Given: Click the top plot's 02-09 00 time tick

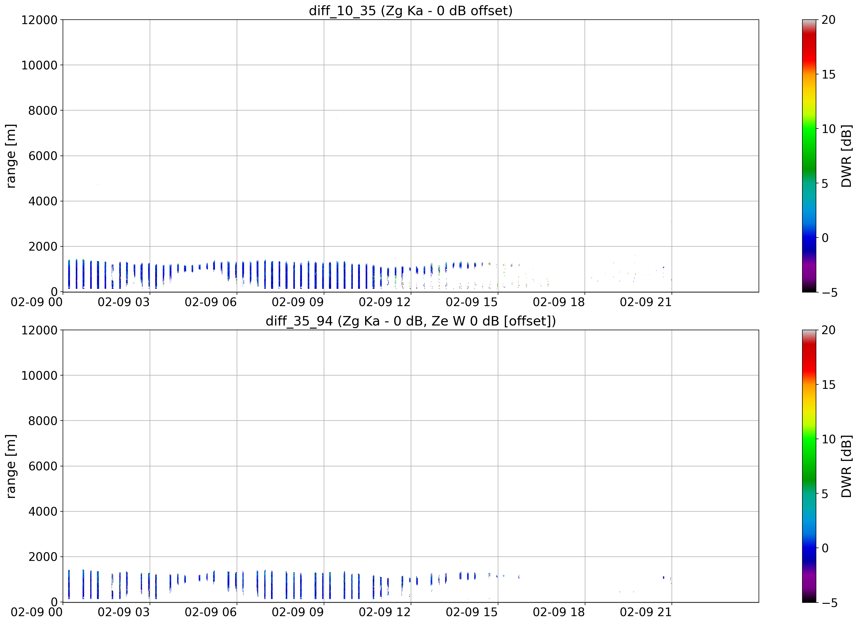Looking at the screenshot, I should [x=37, y=302].
